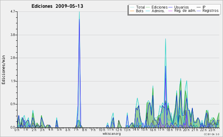Image resolution: width=223 pixels, height=137 pixels.
Task: Click the 'Total' legend label
Action: coord(140,7)
